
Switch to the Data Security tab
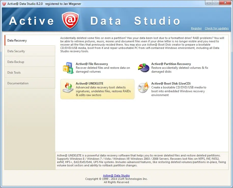click(30, 51)
